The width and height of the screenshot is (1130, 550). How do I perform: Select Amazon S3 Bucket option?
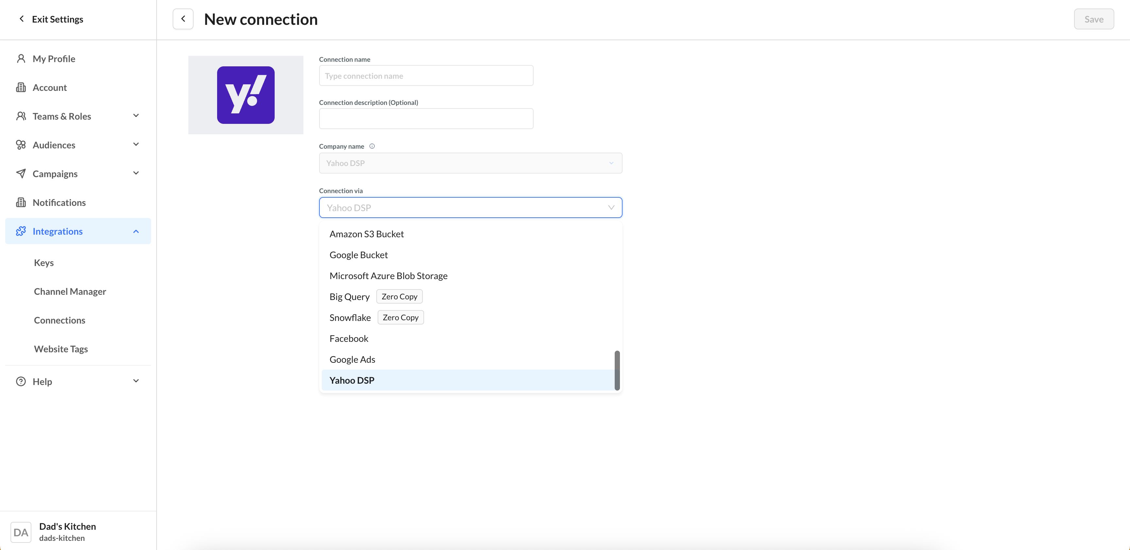[366, 234]
